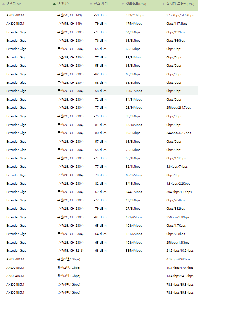Select the Extender Giga row with -81 dBm
Image resolution: width=242 pixels, height=326 pixels.
coord(99,125)
